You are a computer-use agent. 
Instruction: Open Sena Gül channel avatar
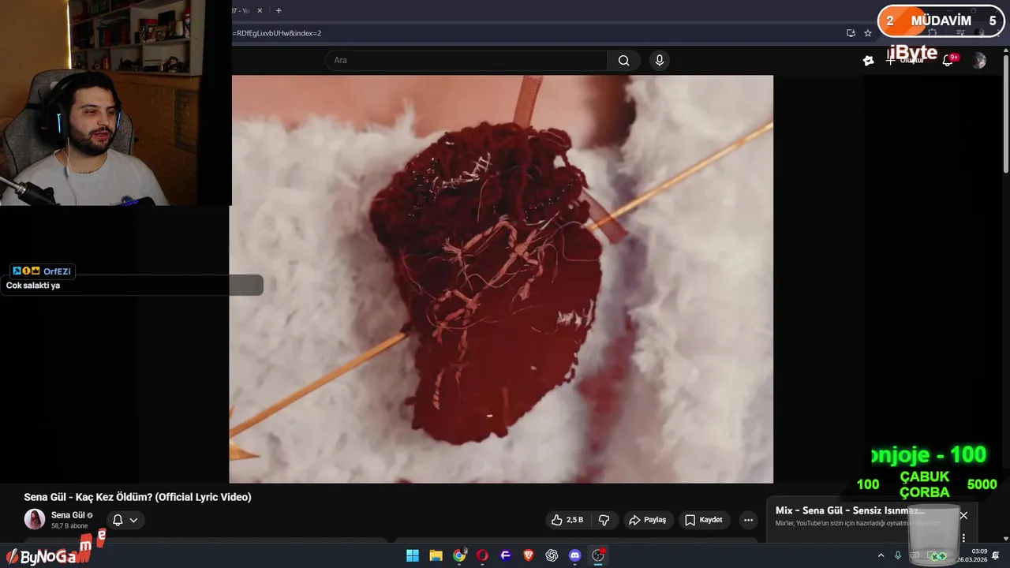[x=35, y=519]
